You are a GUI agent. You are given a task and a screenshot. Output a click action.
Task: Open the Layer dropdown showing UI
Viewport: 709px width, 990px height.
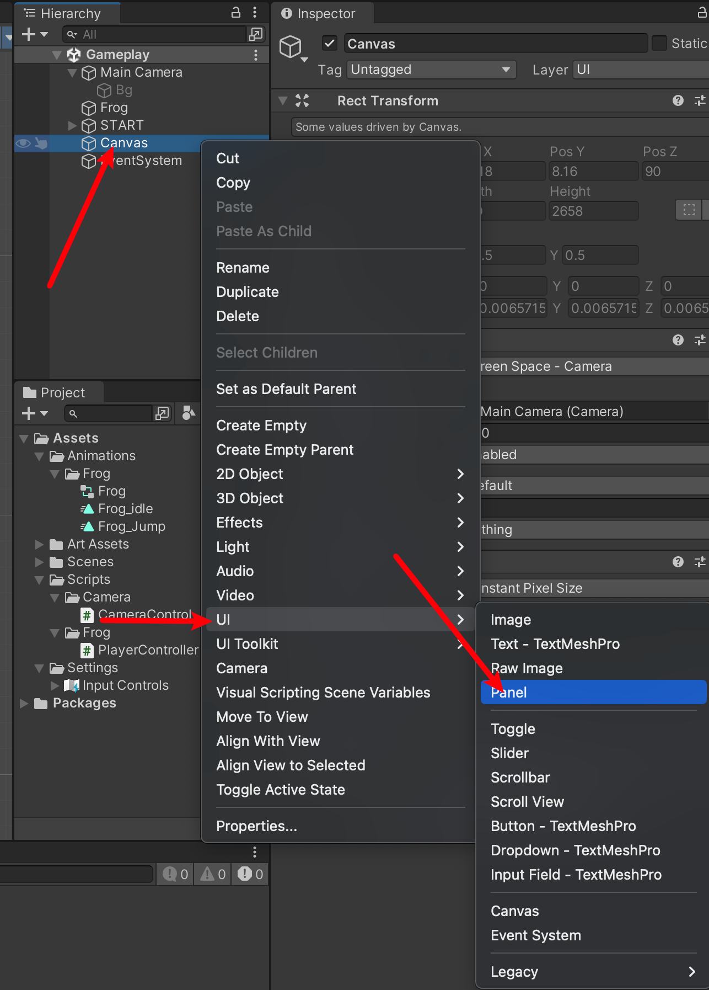[x=641, y=70]
